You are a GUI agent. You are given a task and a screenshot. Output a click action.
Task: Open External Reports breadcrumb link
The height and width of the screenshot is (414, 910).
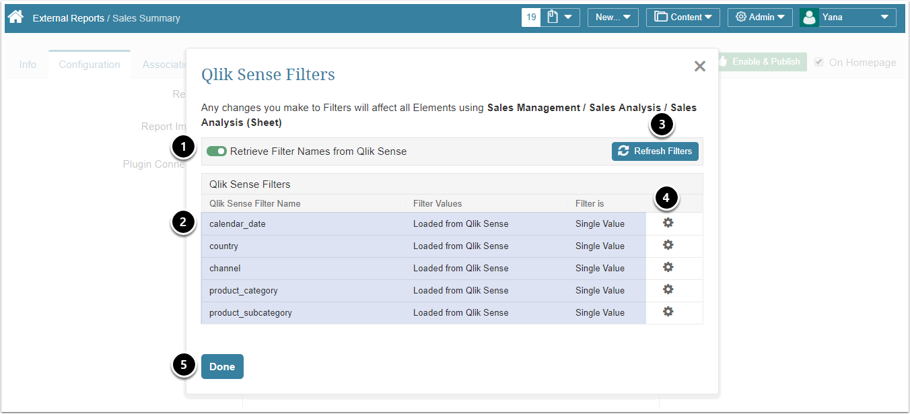(x=68, y=18)
